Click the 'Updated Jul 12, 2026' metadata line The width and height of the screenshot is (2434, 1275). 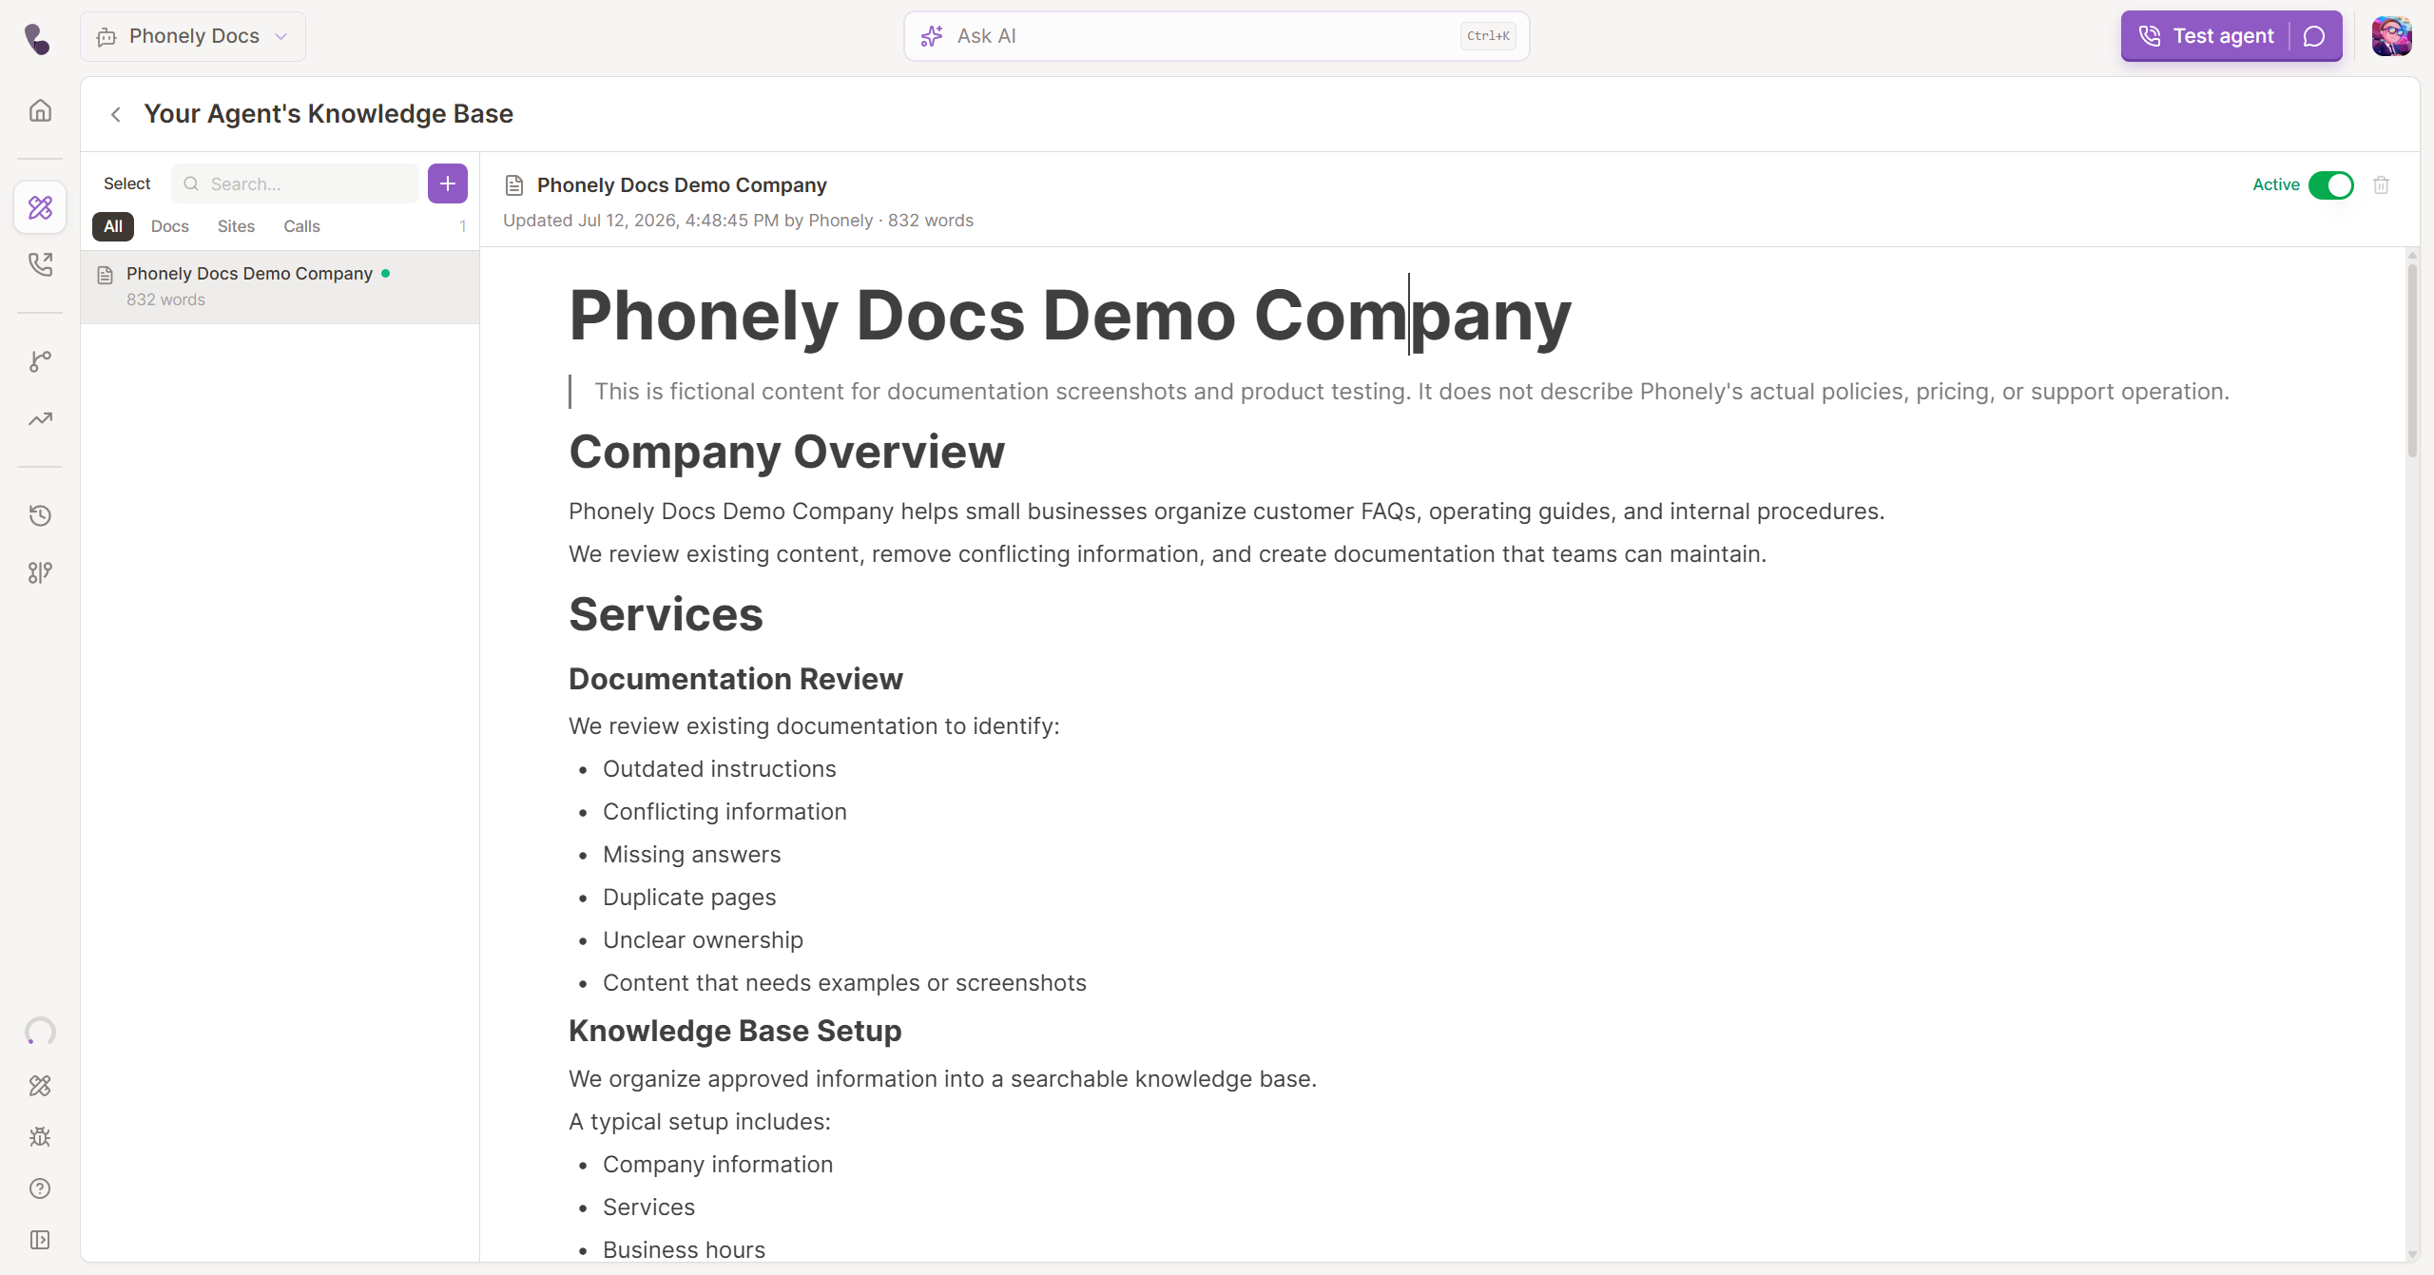pyautogui.click(x=738, y=221)
